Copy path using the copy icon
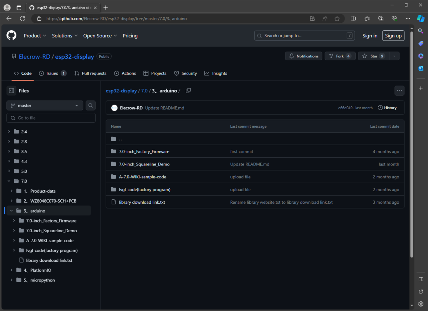This screenshot has height=311, width=428. pos(188,91)
